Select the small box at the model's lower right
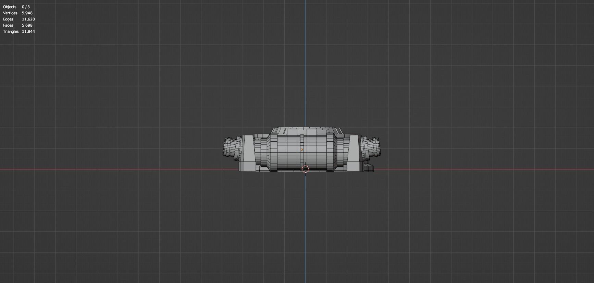Screen dimensions: 594x283 [369, 167]
